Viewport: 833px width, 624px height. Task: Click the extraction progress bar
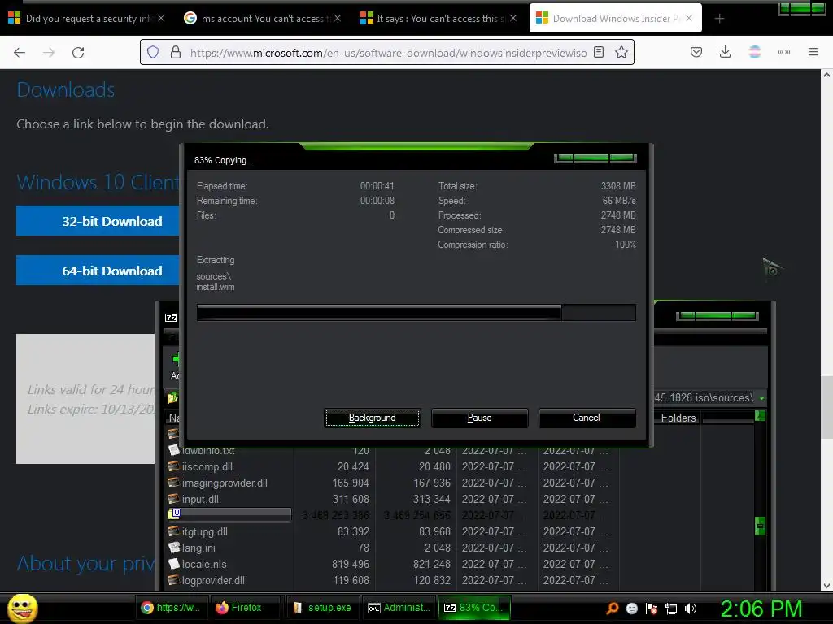pyautogui.click(x=416, y=313)
